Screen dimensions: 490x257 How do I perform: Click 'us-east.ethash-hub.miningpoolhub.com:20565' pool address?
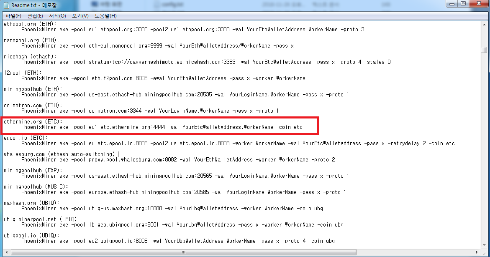click(150, 176)
